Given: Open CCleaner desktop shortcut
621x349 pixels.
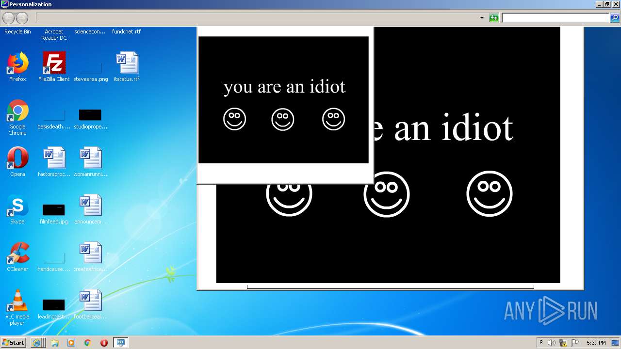Looking at the screenshot, I should pos(17,256).
